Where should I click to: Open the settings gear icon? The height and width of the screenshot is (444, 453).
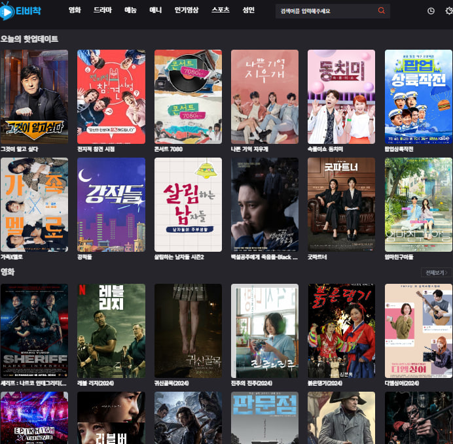click(449, 11)
